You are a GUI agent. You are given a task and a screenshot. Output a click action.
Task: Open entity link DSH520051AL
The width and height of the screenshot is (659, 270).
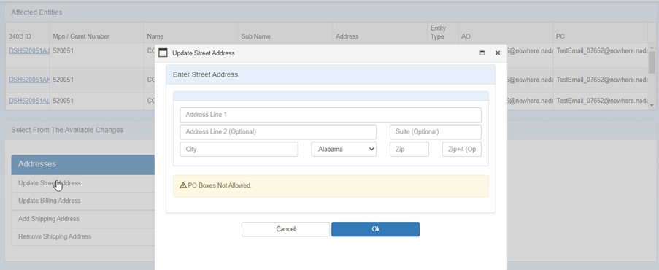pos(29,101)
